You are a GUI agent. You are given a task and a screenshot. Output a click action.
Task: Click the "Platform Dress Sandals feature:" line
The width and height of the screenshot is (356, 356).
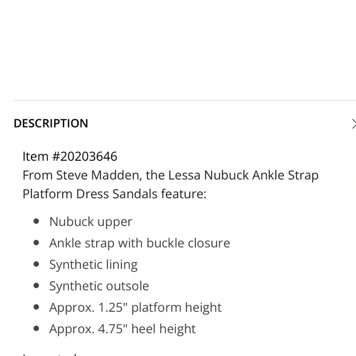pos(114,194)
